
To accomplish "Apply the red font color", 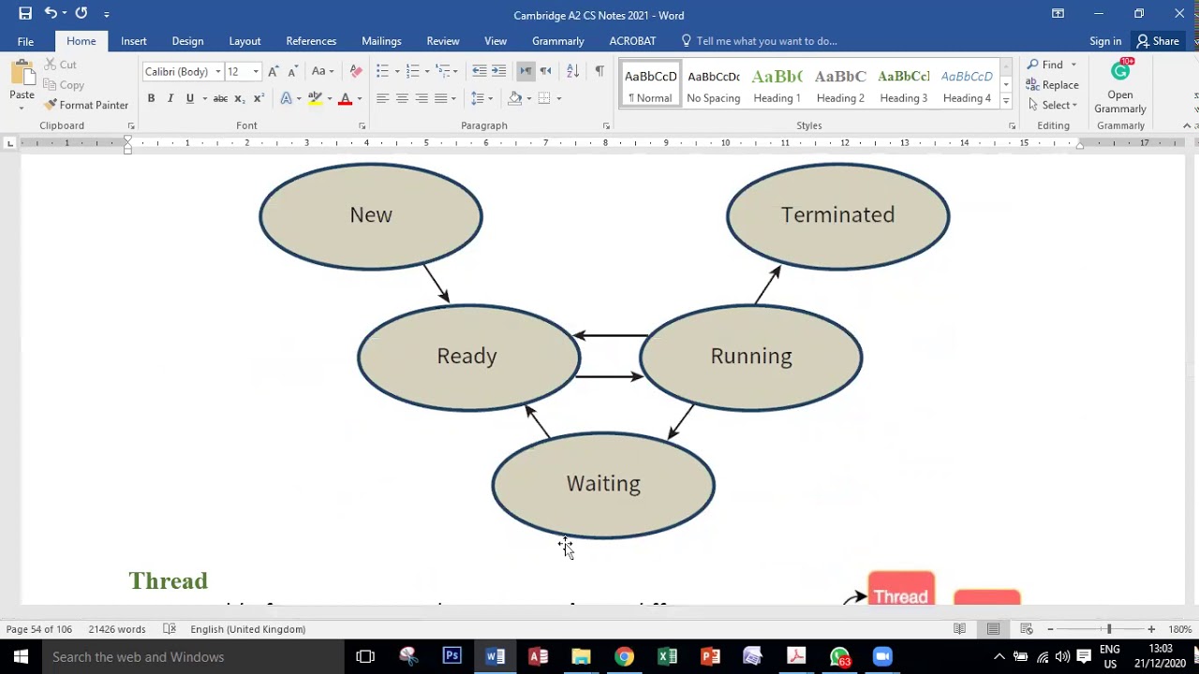I will (x=345, y=98).
